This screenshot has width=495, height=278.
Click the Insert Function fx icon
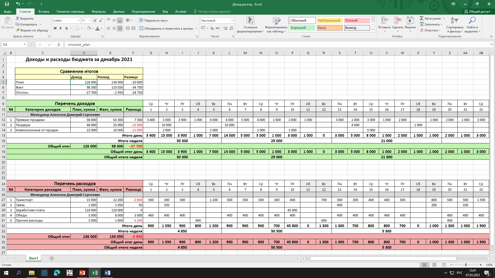tap(59, 45)
